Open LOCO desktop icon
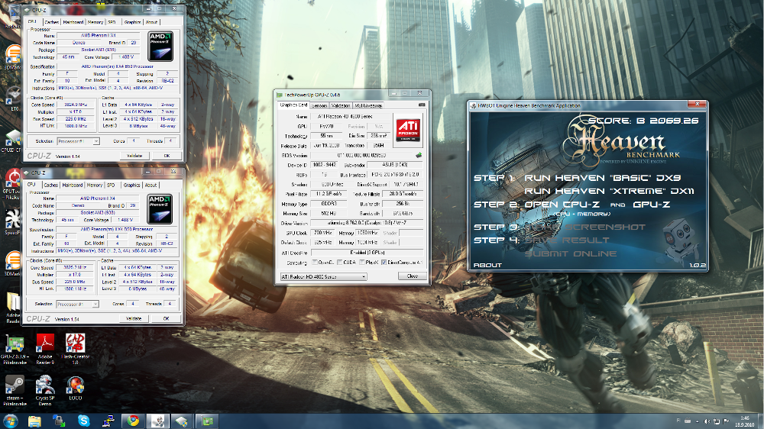 coord(75,388)
